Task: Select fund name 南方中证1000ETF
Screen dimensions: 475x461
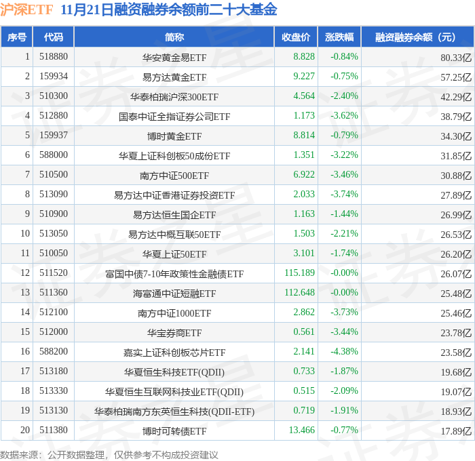Action: point(174,313)
